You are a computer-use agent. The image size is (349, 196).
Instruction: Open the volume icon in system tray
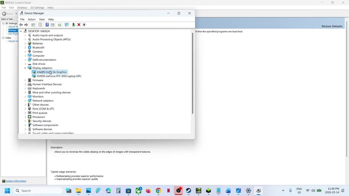(x=313, y=191)
